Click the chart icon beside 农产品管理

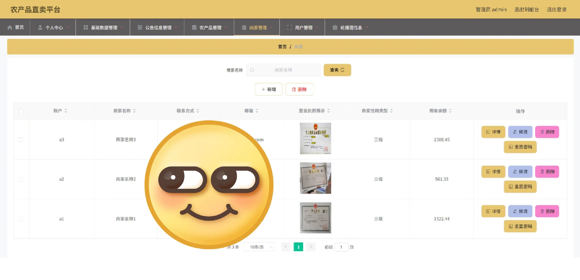[194, 27]
